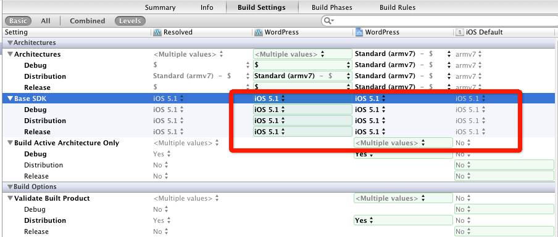This screenshot has height=237, width=558.
Task: Select the Debug row under Architectures
Action: coord(35,65)
